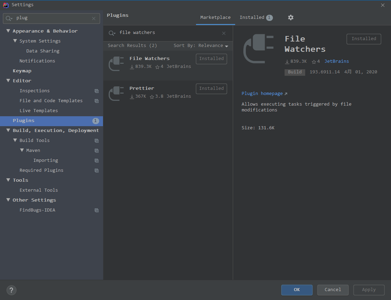Click Installed button in File Watchers details
This screenshot has width=391, height=300.
(x=364, y=39)
